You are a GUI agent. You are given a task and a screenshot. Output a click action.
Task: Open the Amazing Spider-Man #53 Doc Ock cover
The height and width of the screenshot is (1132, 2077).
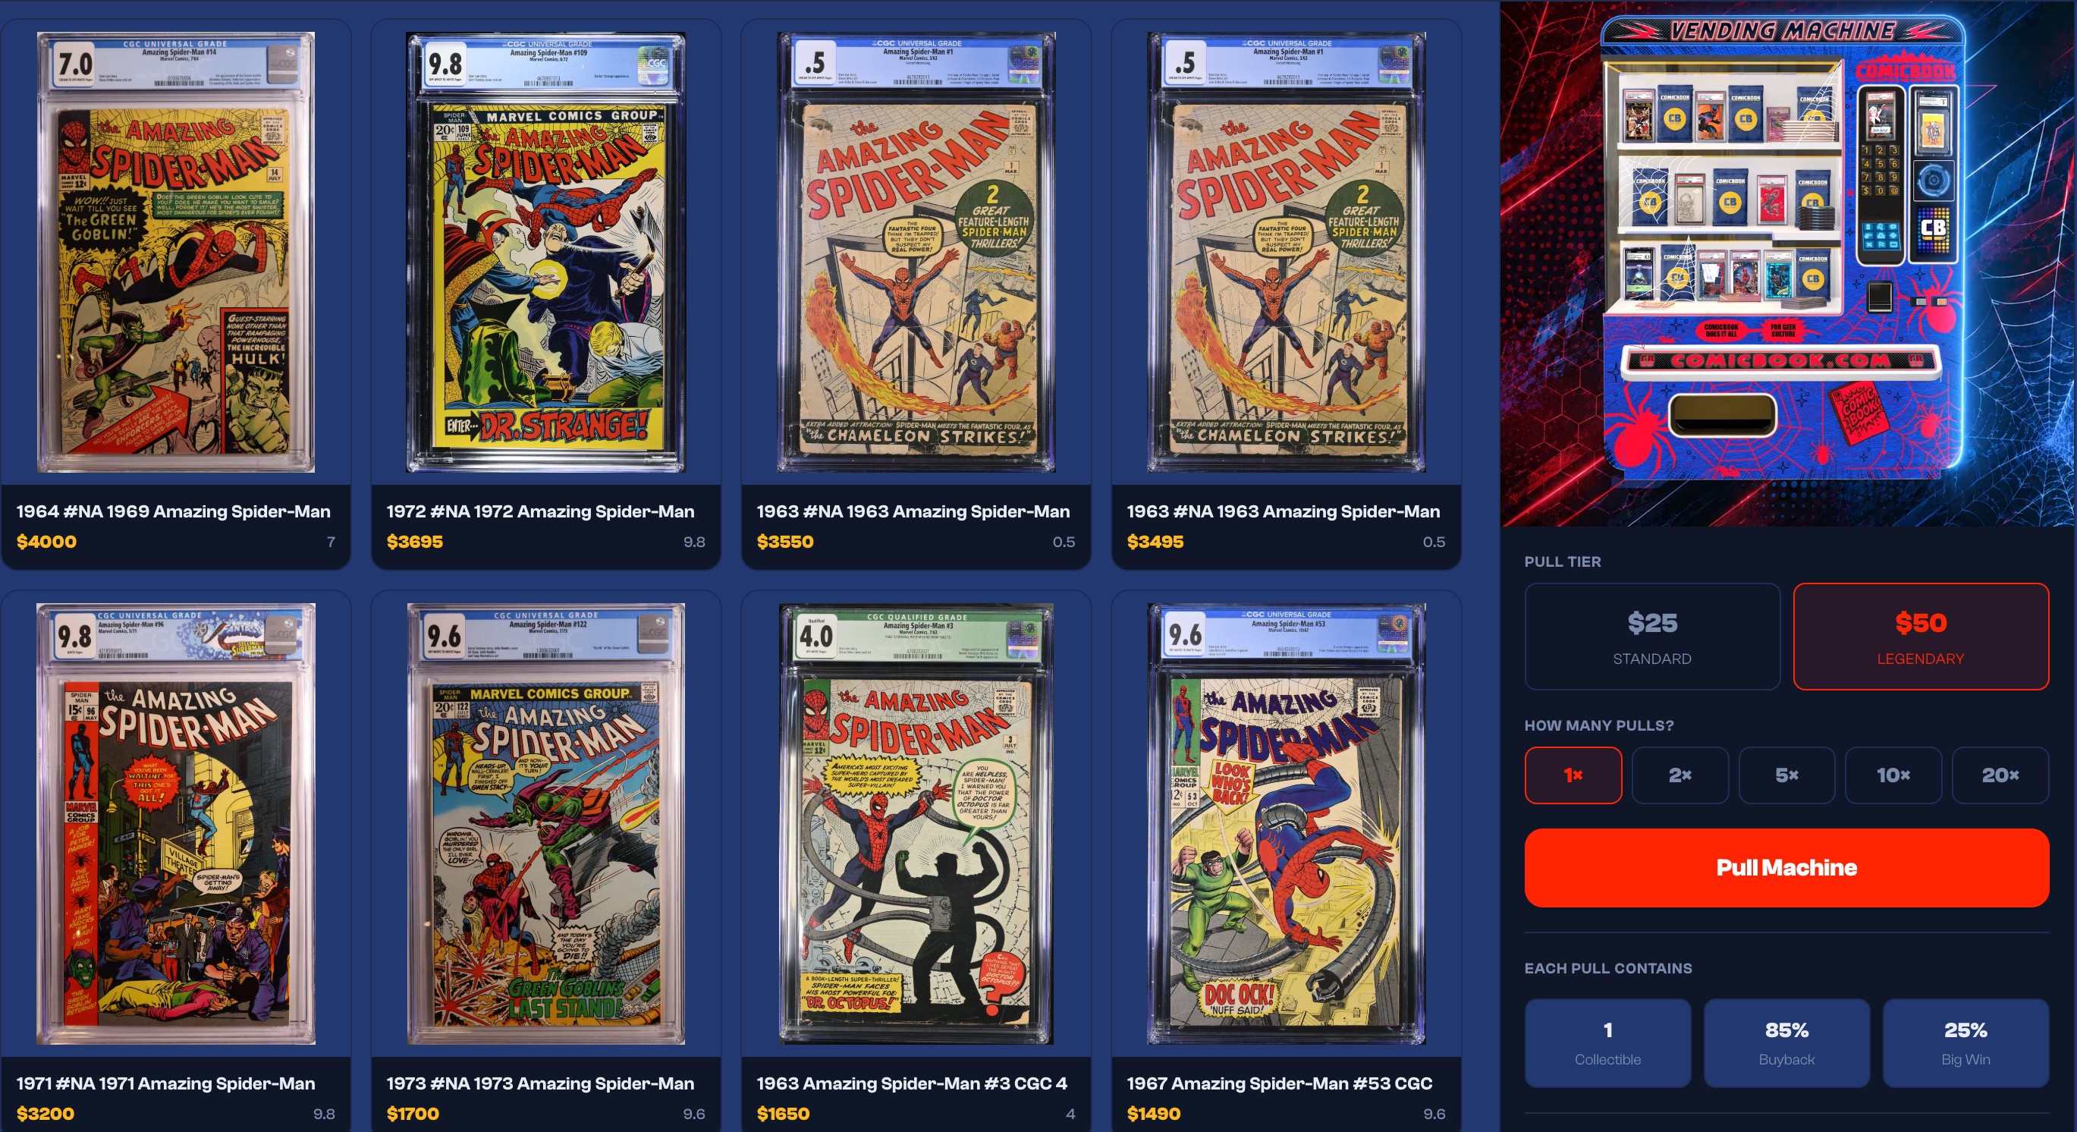[x=1286, y=823]
